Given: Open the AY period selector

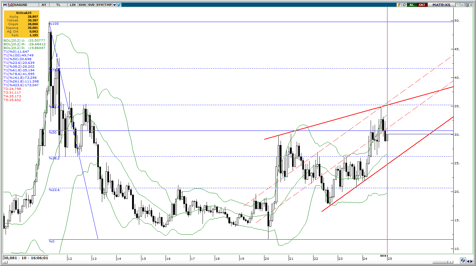Looking at the screenshot, I should coord(44,5).
